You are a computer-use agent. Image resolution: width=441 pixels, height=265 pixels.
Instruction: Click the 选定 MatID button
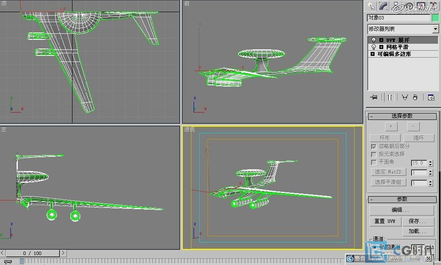[388, 172]
